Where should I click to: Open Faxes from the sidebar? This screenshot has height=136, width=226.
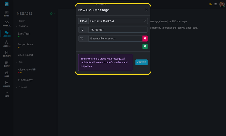[7, 74]
